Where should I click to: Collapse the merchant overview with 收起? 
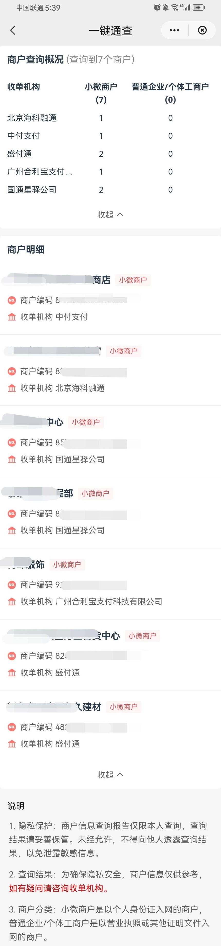pyautogui.click(x=110, y=214)
